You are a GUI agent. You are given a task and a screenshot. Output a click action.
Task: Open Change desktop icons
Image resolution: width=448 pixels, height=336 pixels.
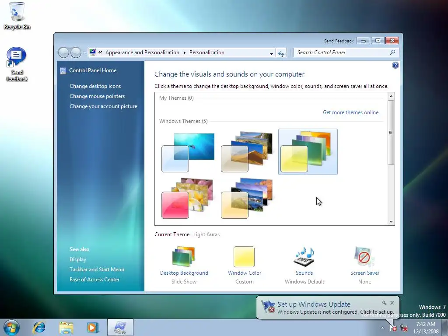[x=95, y=86]
